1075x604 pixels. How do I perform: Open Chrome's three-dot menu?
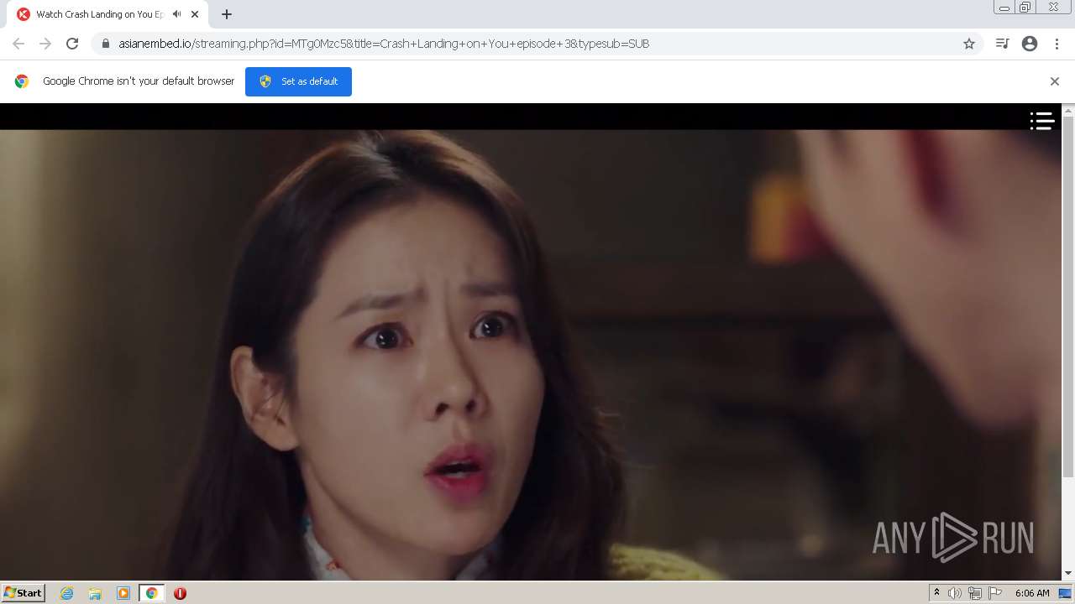(1057, 44)
